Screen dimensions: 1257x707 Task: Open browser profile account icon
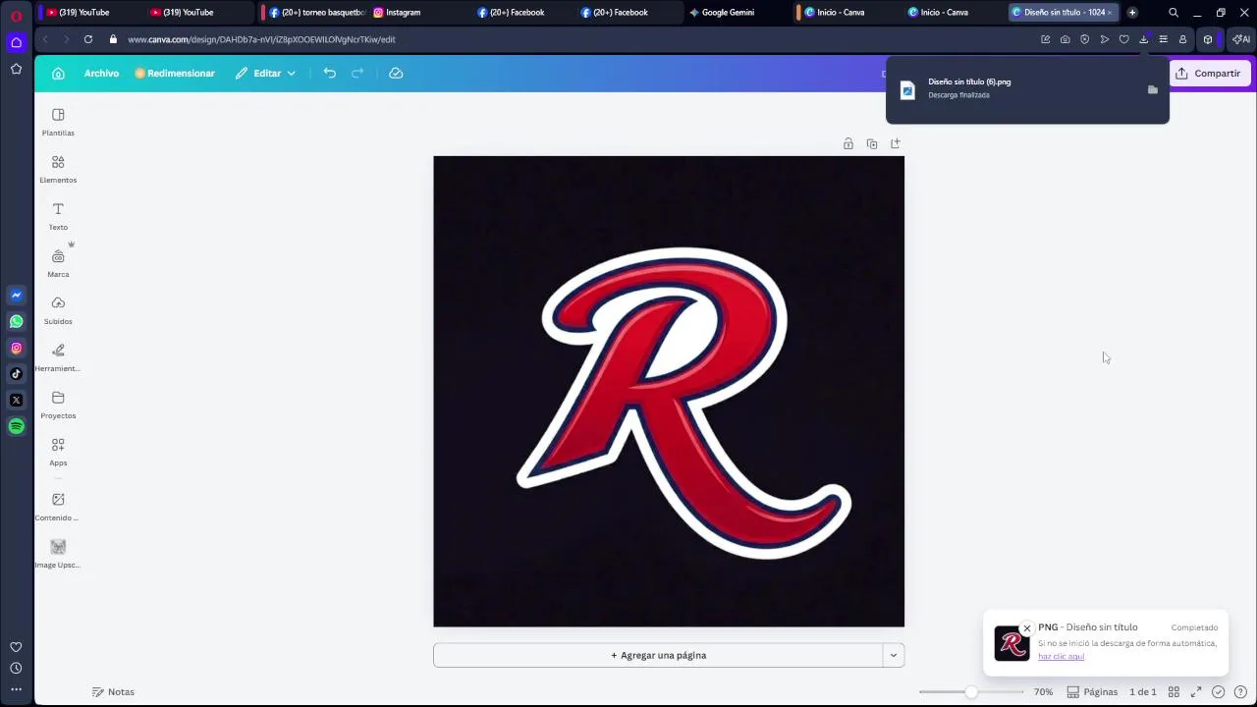tap(1183, 39)
